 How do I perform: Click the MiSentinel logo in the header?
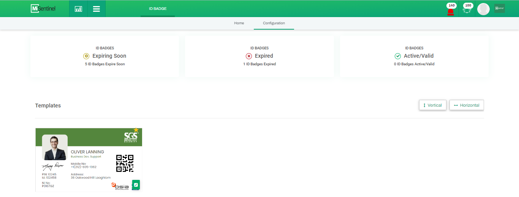point(43,8)
